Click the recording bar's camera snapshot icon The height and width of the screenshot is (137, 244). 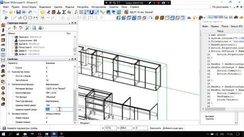coord(163,3)
